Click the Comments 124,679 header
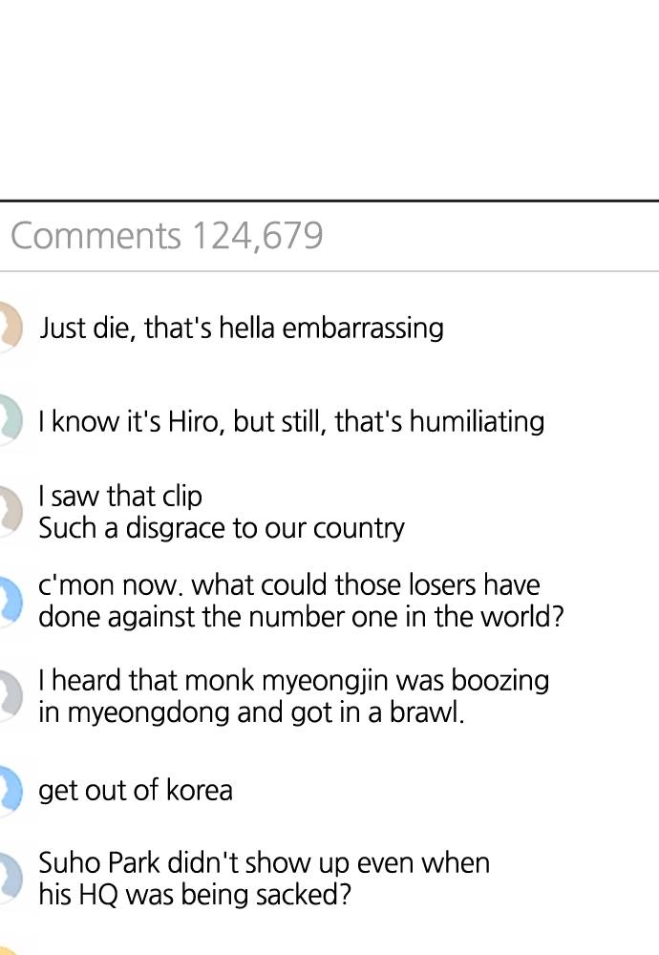The image size is (659, 955). (x=167, y=236)
